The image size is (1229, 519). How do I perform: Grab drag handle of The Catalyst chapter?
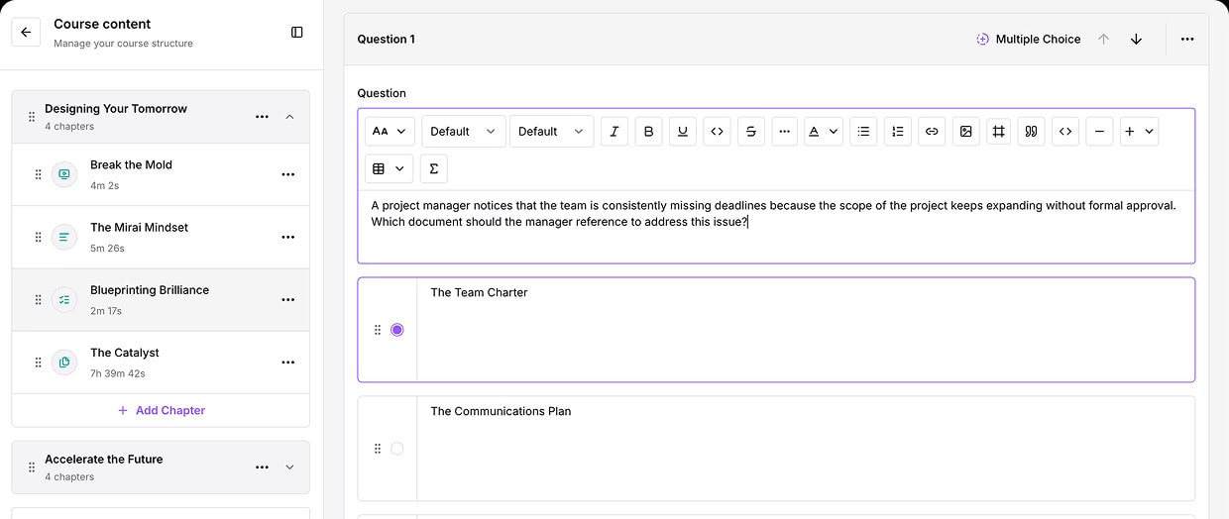[39, 363]
